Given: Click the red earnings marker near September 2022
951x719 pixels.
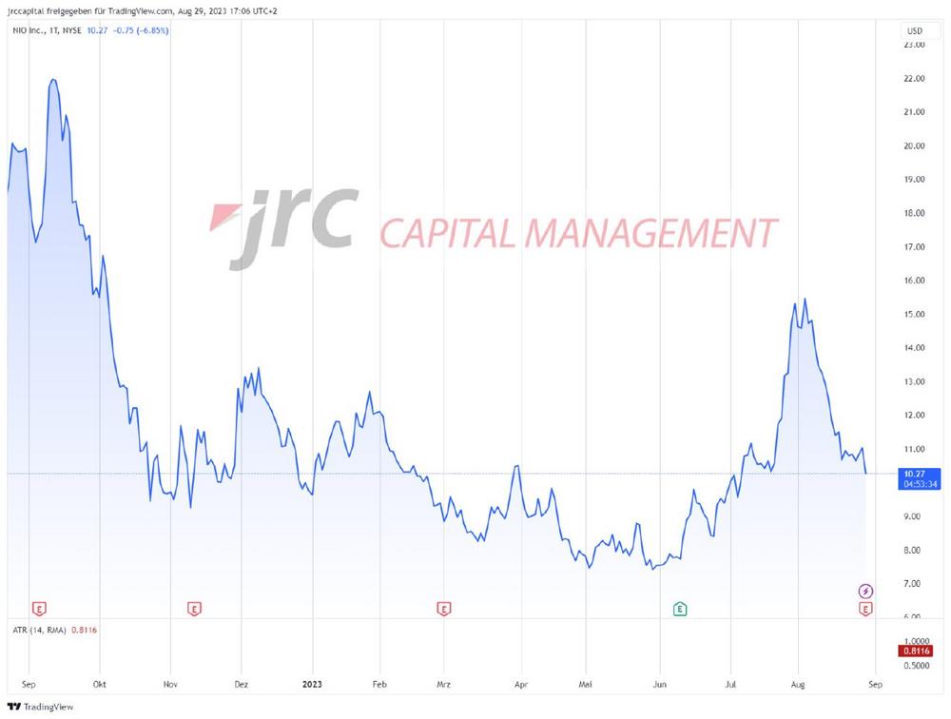Looking at the screenshot, I should pyautogui.click(x=39, y=608).
